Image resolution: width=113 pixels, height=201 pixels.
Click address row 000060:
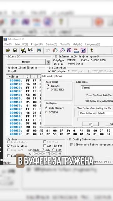[x=16, y=102]
